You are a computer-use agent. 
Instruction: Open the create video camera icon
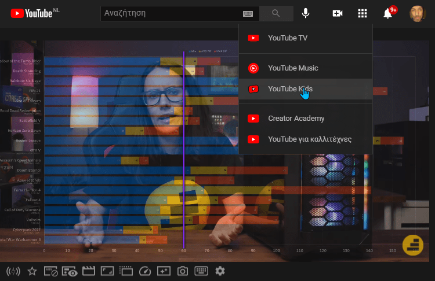[338, 13]
